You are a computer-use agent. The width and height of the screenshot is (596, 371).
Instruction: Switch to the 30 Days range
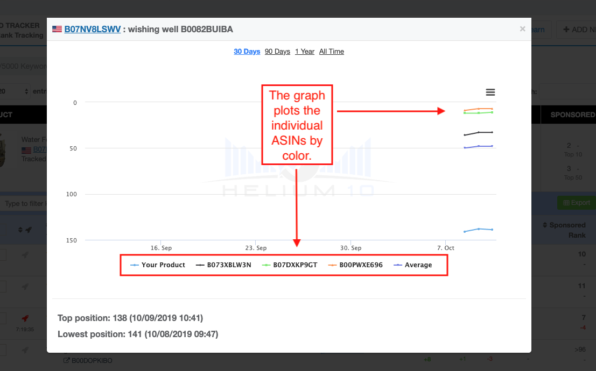click(247, 52)
